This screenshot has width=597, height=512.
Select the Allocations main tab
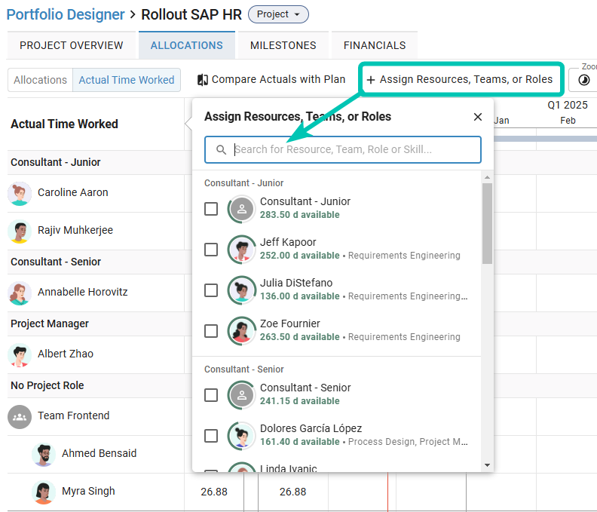(187, 45)
